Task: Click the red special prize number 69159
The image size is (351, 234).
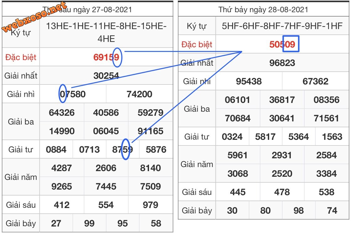Action: [x=106, y=57]
